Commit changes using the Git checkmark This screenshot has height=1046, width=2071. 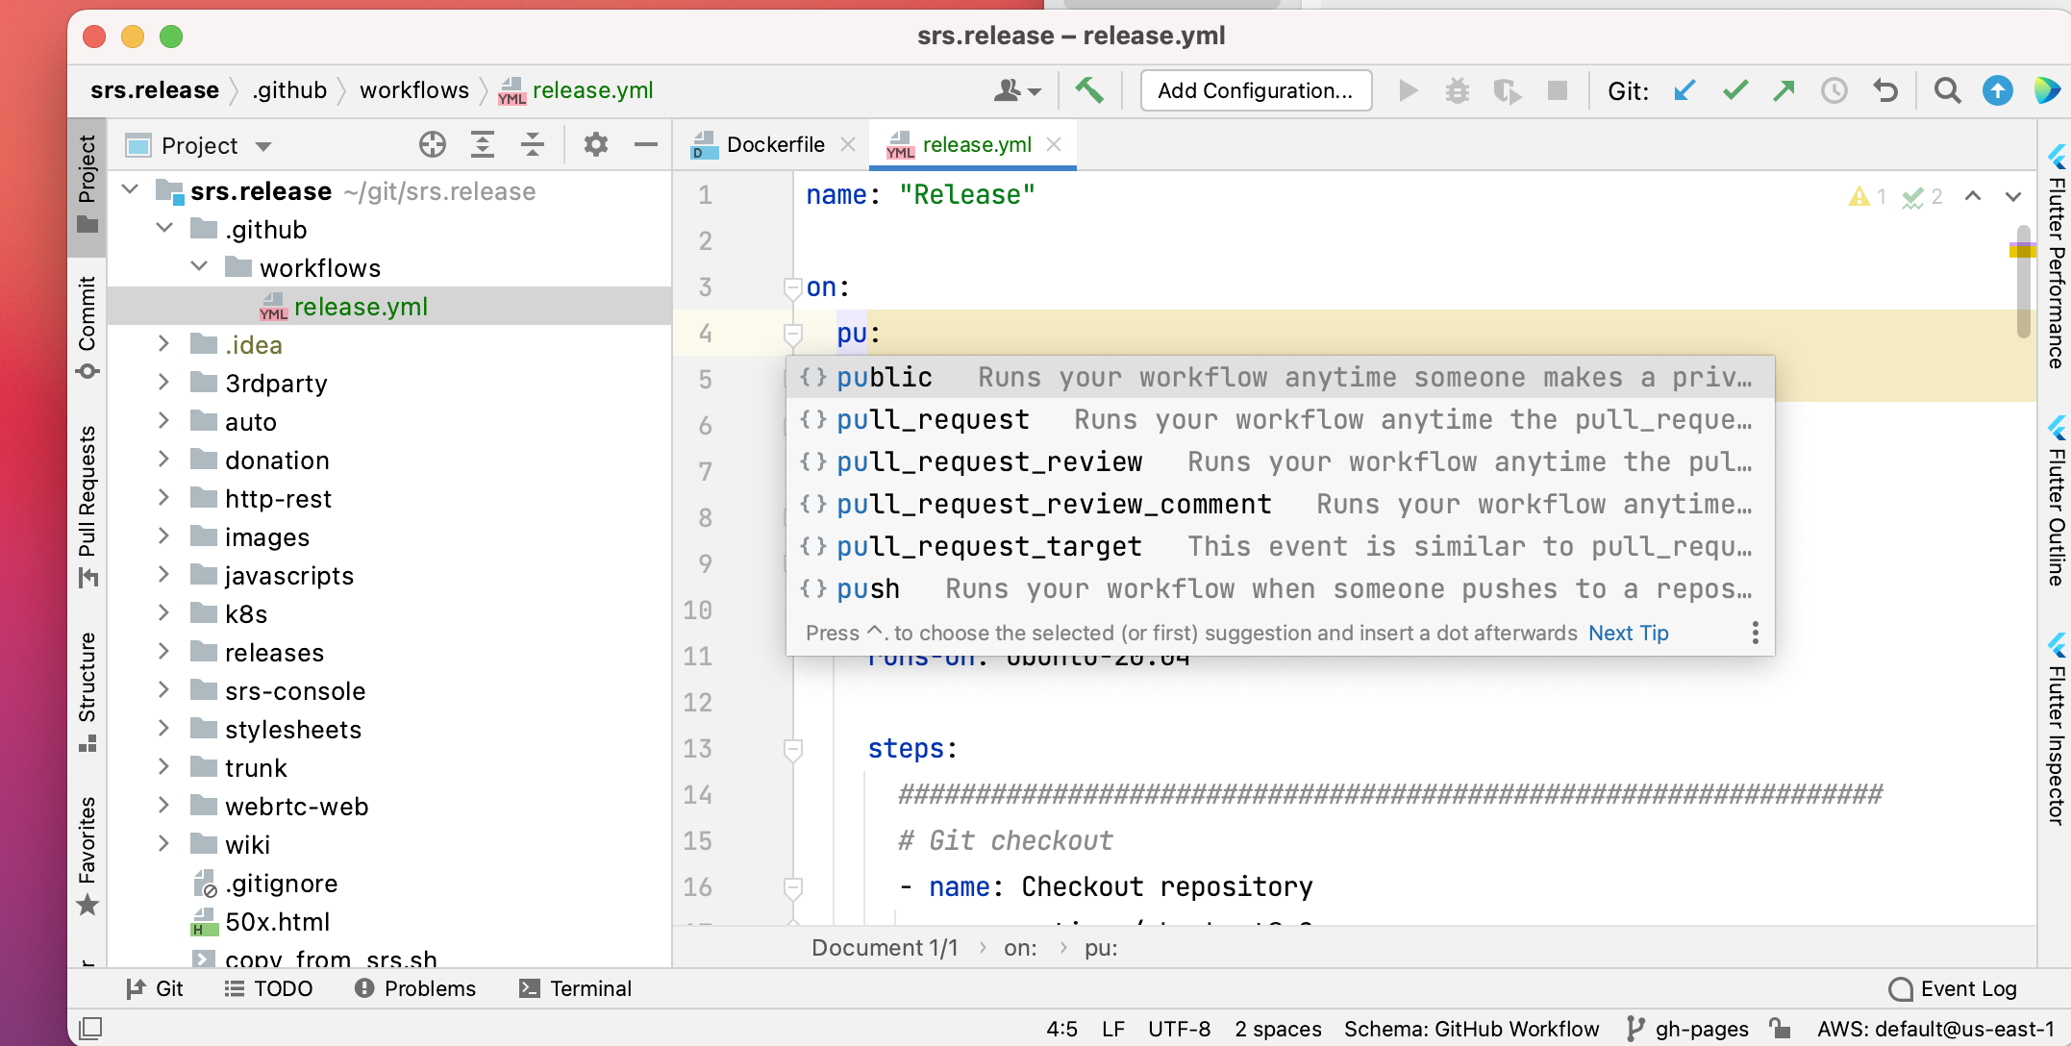(x=1734, y=90)
